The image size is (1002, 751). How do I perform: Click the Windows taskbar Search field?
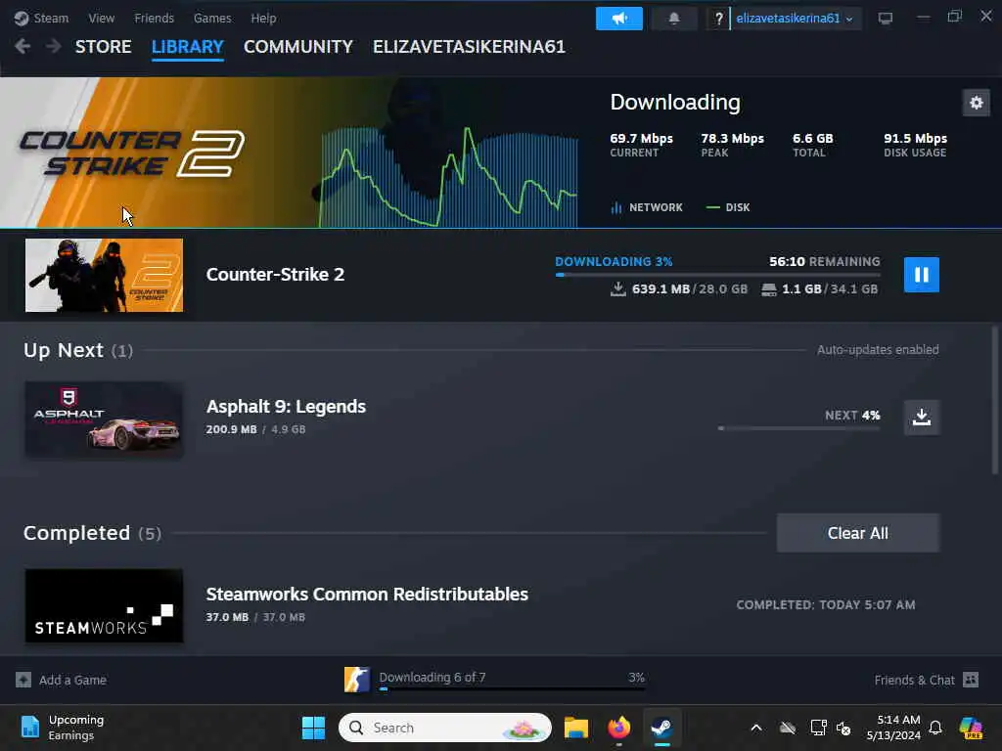445,728
